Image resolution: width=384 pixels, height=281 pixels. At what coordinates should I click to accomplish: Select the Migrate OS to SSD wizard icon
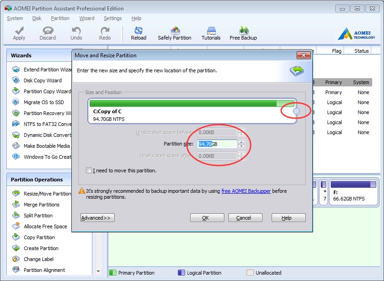tap(16, 102)
